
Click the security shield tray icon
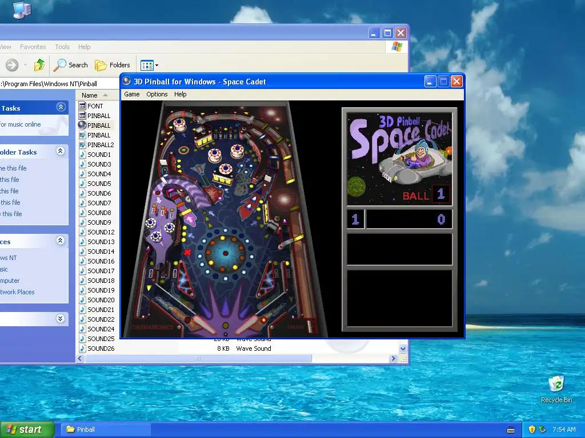[532, 429]
